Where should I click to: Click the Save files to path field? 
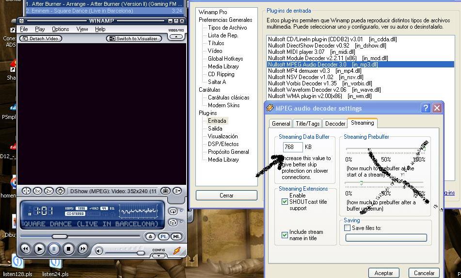click(x=386, y=238)
